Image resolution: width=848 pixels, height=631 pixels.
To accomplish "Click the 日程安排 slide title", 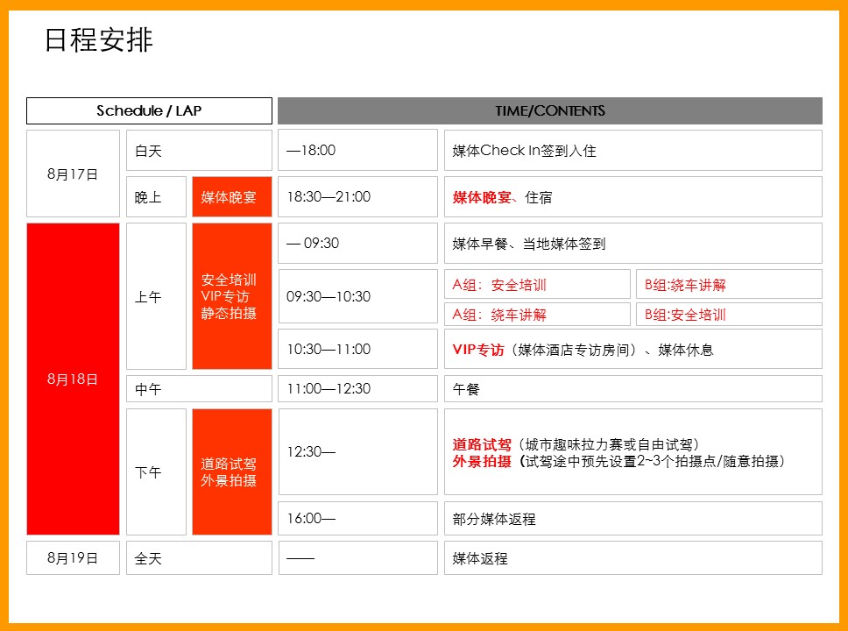I will (99, 40).
